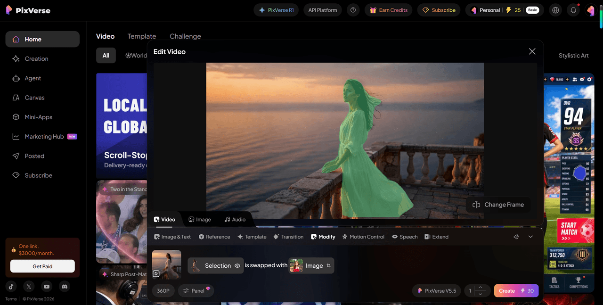Screen dimensions: 603x305
Task: Click the Subscribe diamond button in header
Action: click(439, 10)
